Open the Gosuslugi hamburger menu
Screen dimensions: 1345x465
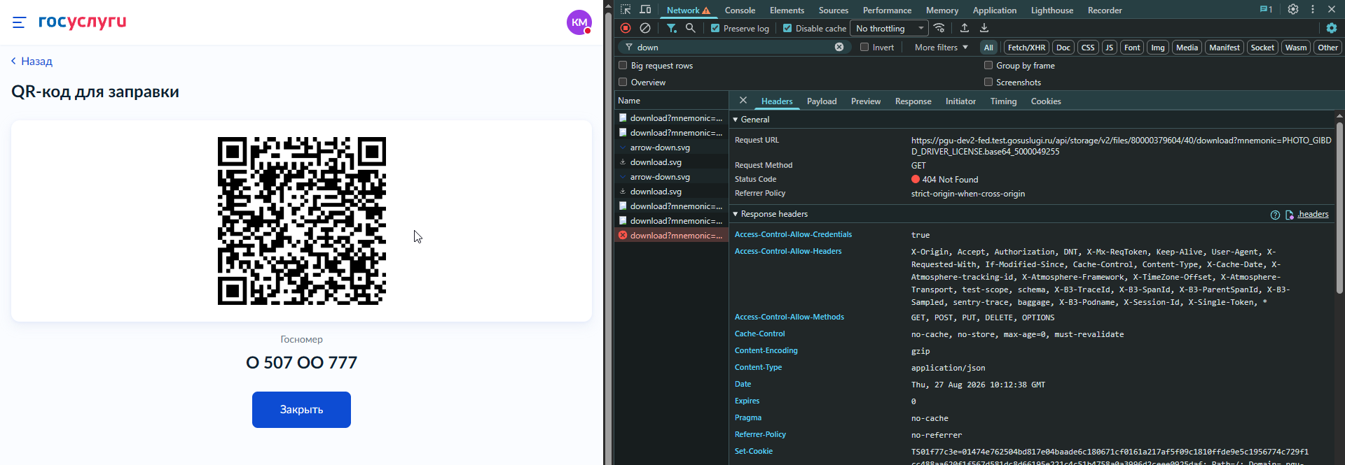click(19, 22)
